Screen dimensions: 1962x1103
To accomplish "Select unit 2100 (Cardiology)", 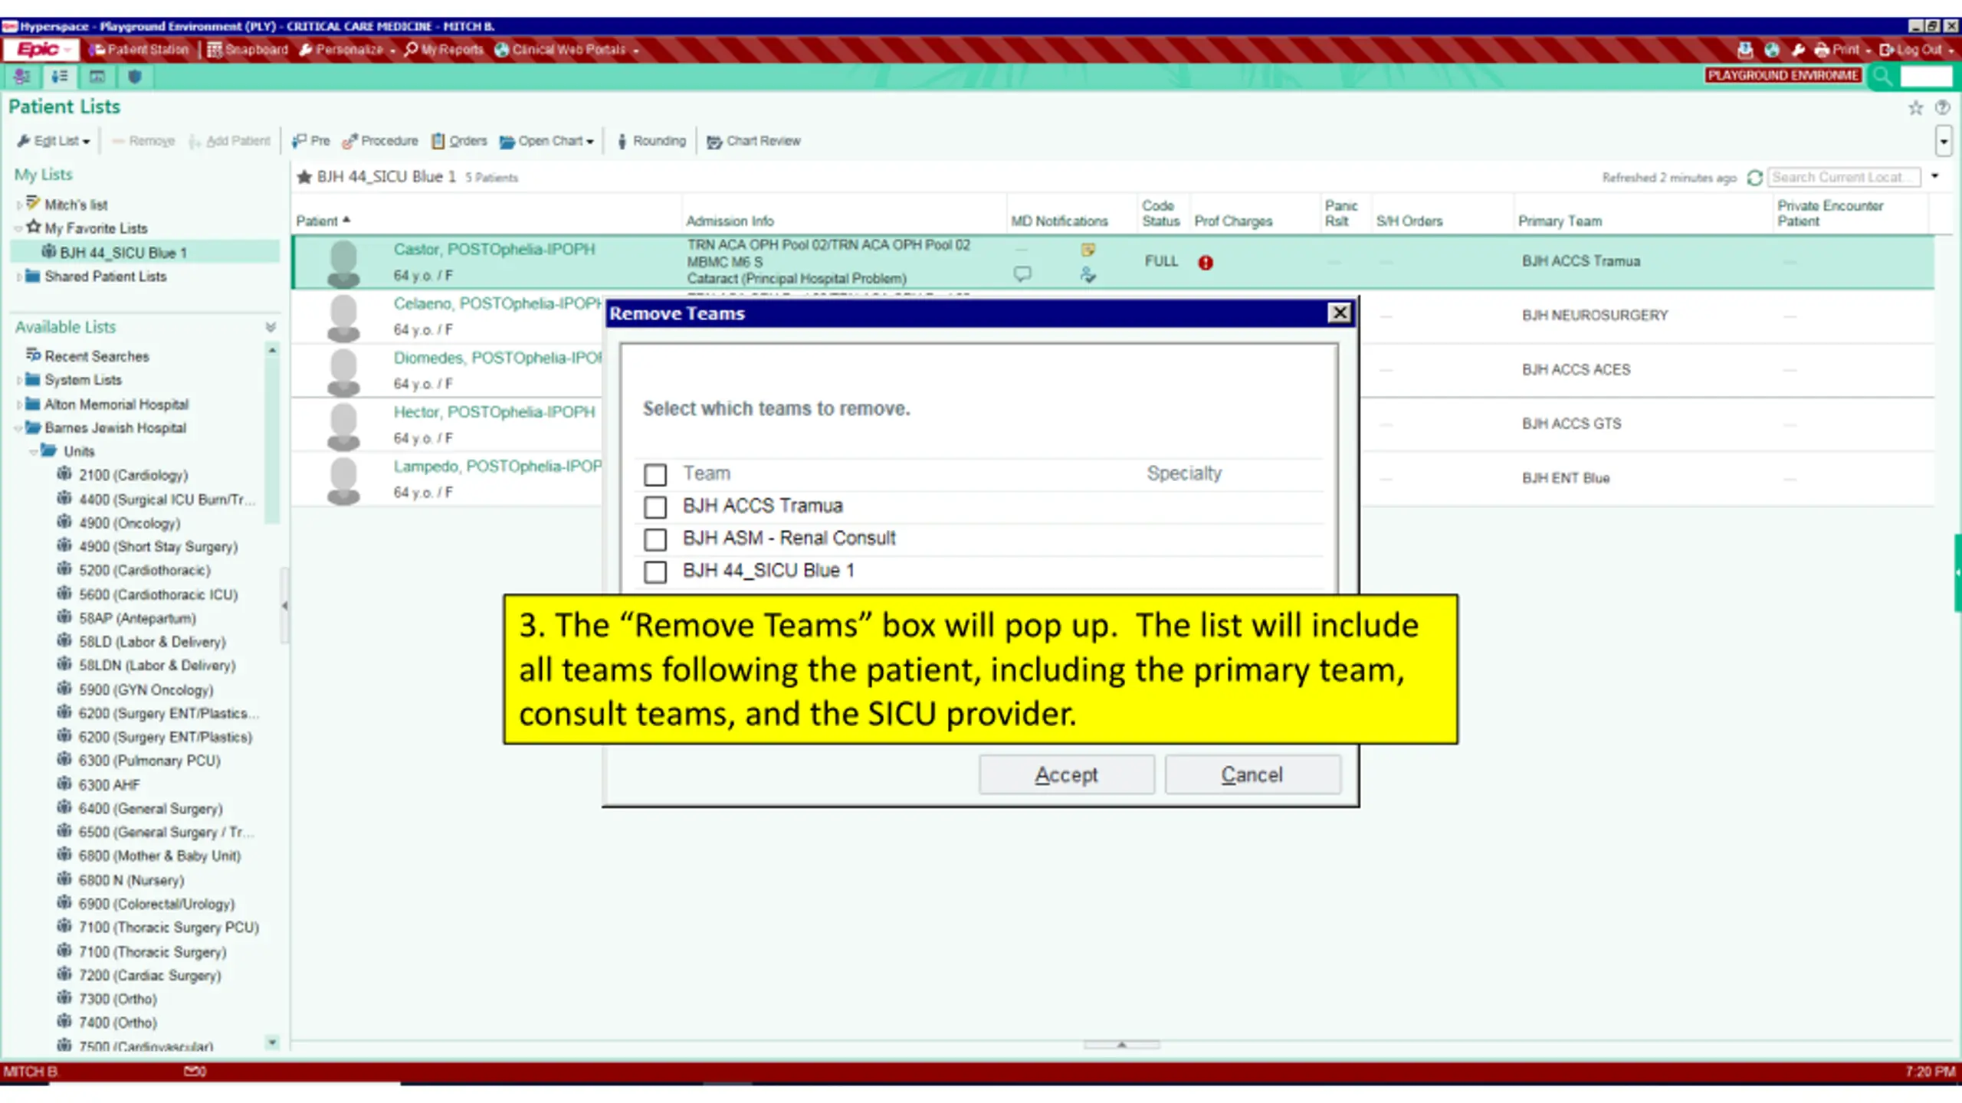I will click(133, 476).
